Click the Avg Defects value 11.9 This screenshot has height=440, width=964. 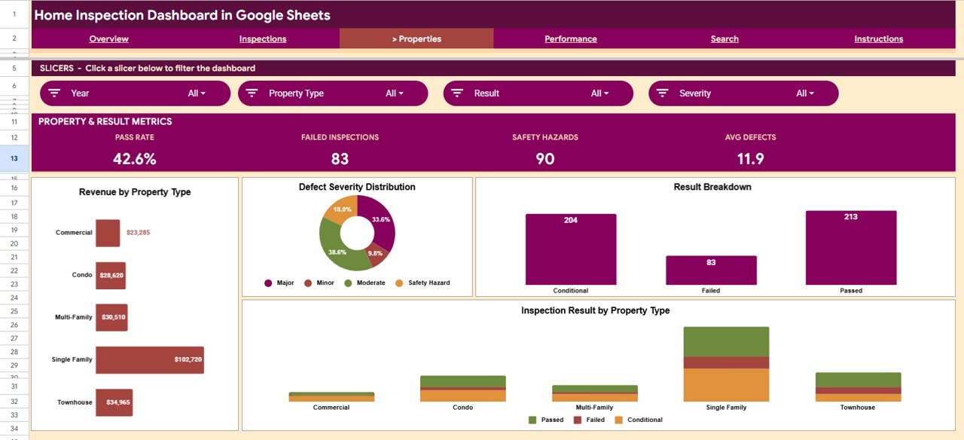pyautogui.click(x=750, y=159)
